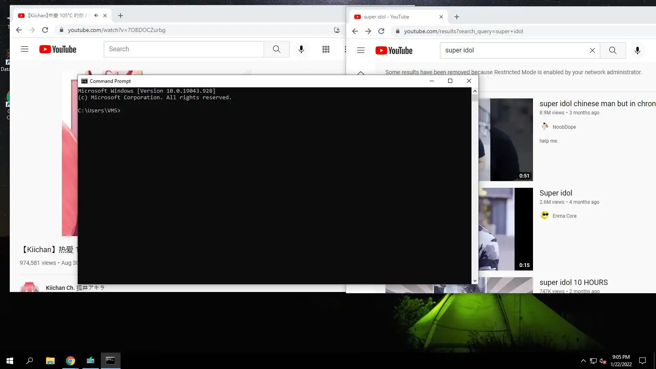The width and height of the screenshot is (656, 369).
Task: Open 'super idol chinese man but in chrome' video
Action: click(x=597, y=104)
